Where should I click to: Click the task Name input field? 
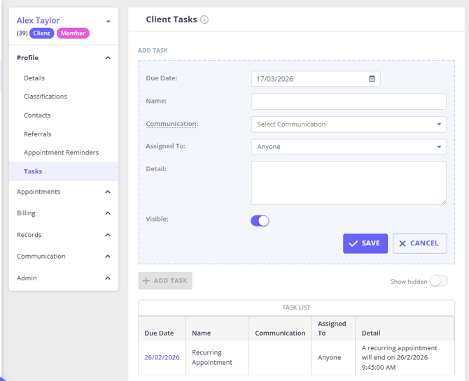point(348,101)
